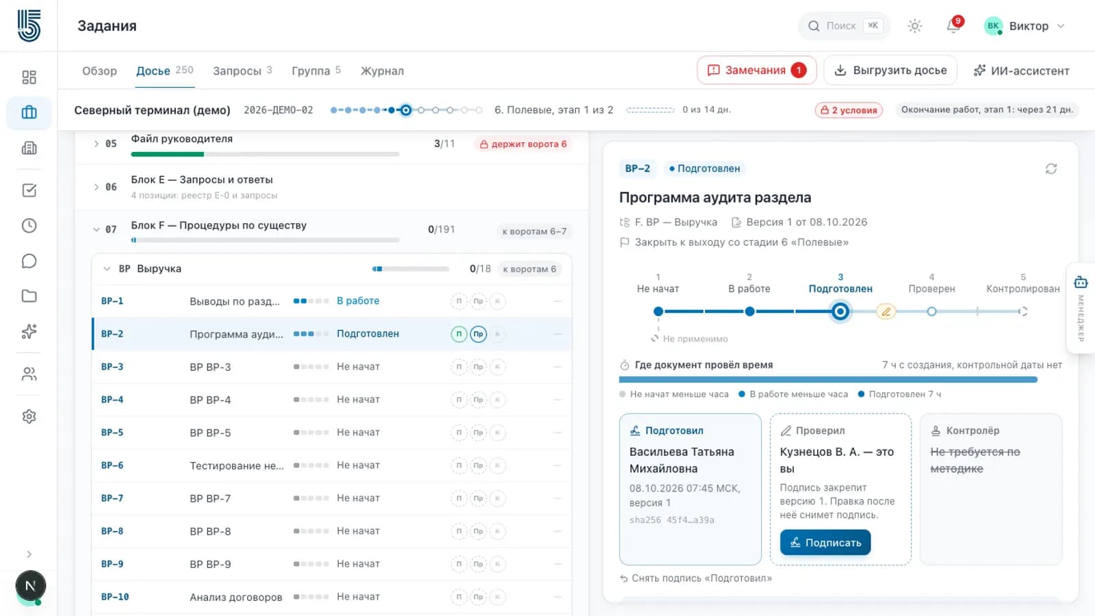1095x616 pixels.
Task: Switch to the Журнал tab
Action: tap(382, 70)
